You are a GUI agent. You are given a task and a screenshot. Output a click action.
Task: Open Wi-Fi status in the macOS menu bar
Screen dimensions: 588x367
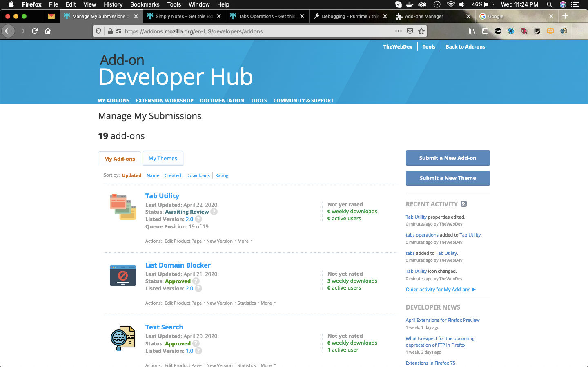pyautogui.click(x=450, y=4)
